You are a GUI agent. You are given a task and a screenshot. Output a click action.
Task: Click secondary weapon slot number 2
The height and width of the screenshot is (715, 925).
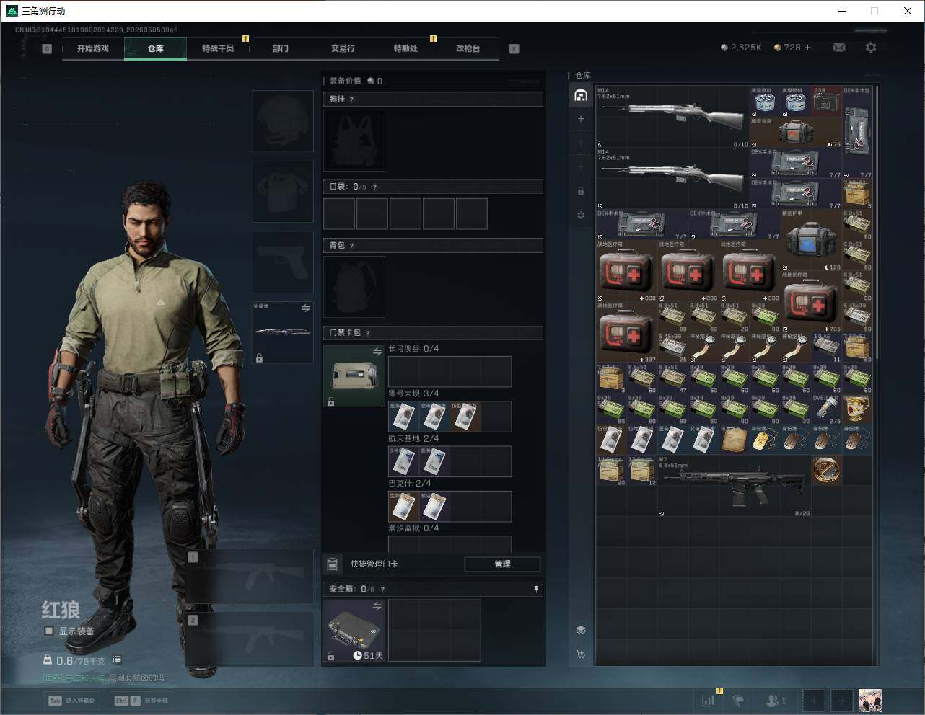[x=250, y=640]
